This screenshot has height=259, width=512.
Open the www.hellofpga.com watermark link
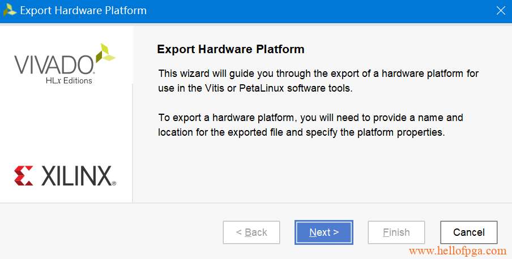[x=458, y=251]
